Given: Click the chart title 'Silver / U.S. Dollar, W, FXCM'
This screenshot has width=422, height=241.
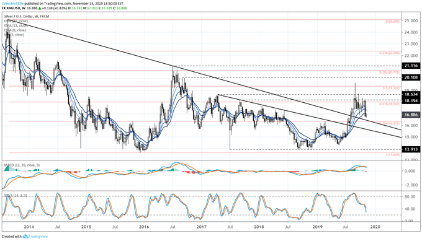Looking at the screenshot, I should pos(27,16).
